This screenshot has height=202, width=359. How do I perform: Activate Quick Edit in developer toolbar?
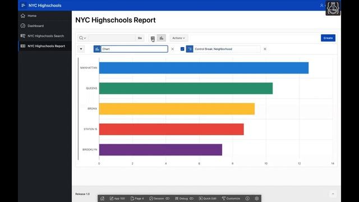point(208,199)
